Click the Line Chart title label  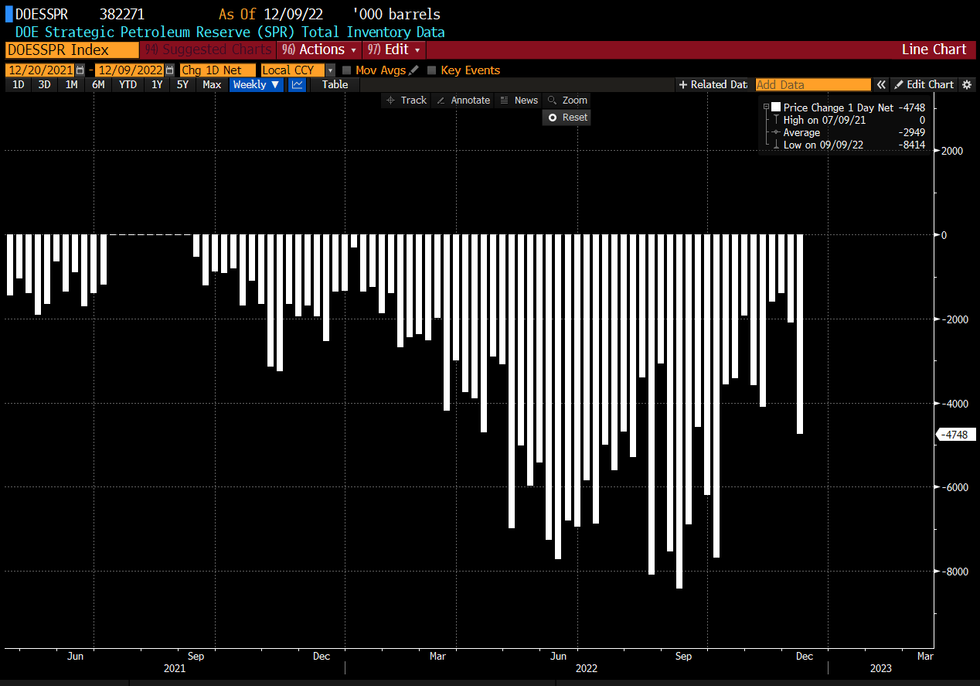point(934,49)
